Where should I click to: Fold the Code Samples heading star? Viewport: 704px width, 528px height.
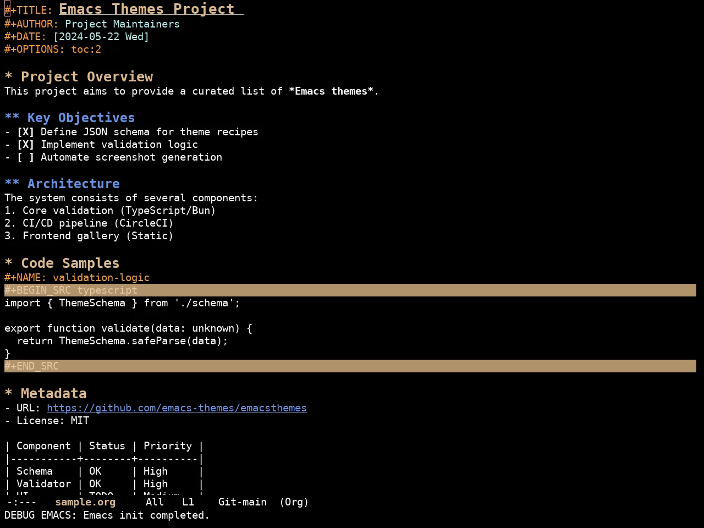[8, 263]
